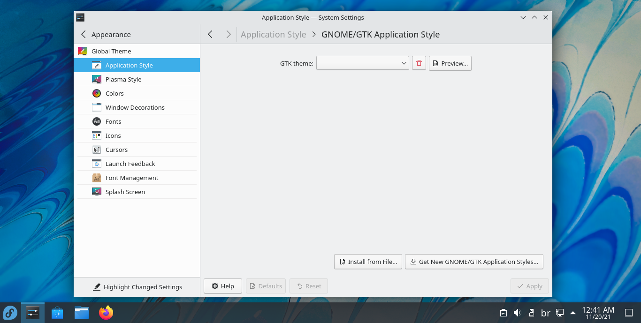Open Icons settings page

[x=137, y=135]
